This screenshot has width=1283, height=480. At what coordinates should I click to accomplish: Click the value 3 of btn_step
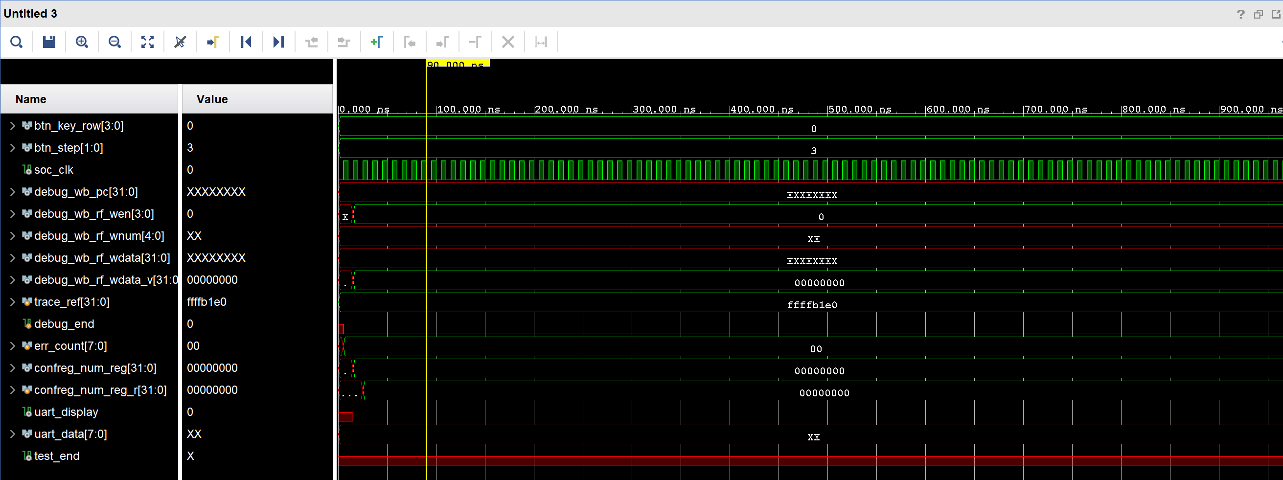(x=190, y=147)
